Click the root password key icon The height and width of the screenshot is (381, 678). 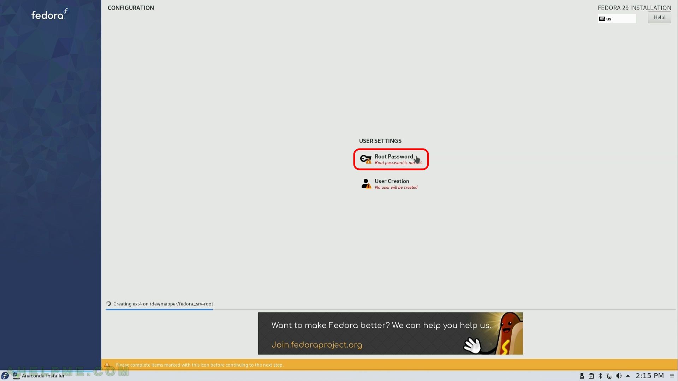pos(365,159)
